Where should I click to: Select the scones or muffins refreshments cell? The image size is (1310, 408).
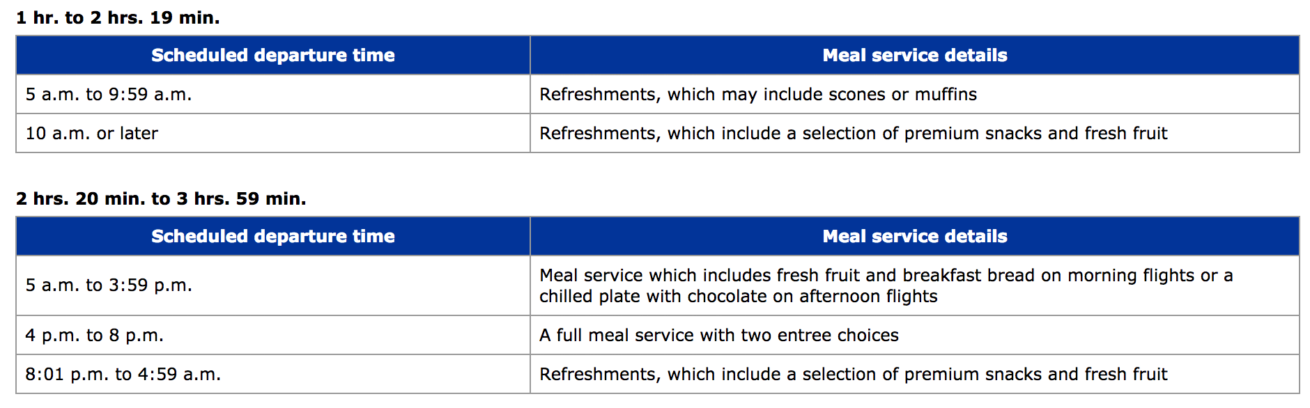(x=915, y=94)
